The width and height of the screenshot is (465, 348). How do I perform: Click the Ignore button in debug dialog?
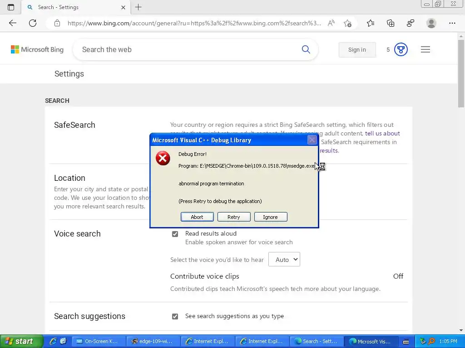tap(271, 217)
